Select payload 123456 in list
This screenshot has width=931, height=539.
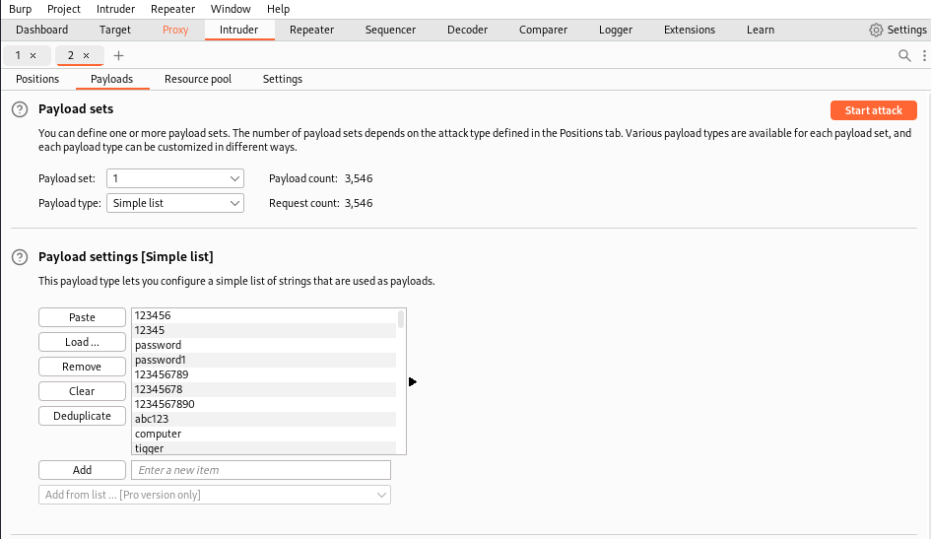click(264, 315)
